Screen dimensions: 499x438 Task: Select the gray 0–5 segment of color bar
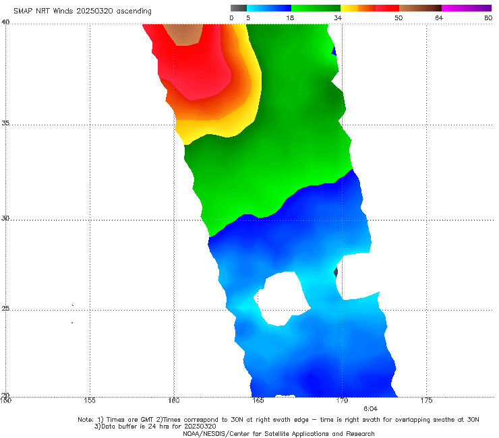click(x=239, y=8)
